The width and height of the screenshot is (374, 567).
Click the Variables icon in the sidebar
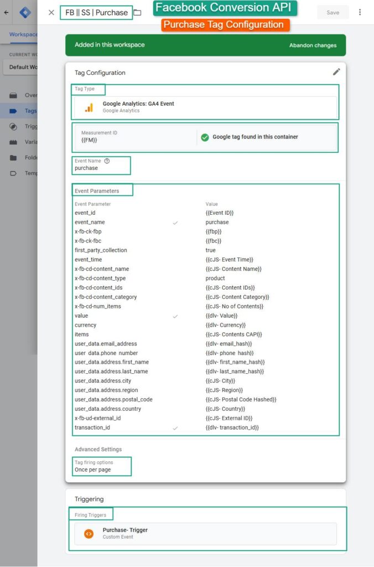(x=13, y=142)
